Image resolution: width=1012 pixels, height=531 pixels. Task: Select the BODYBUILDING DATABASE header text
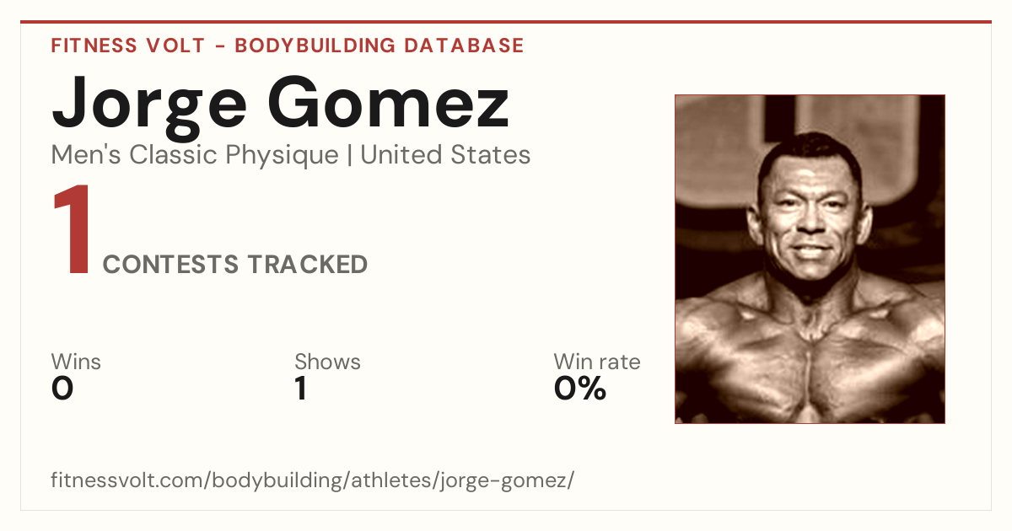click(379, 46)
